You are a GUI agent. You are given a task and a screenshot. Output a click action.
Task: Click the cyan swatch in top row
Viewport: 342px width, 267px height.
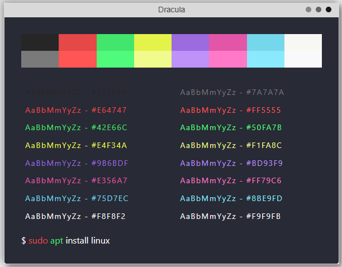pos(265,42)
